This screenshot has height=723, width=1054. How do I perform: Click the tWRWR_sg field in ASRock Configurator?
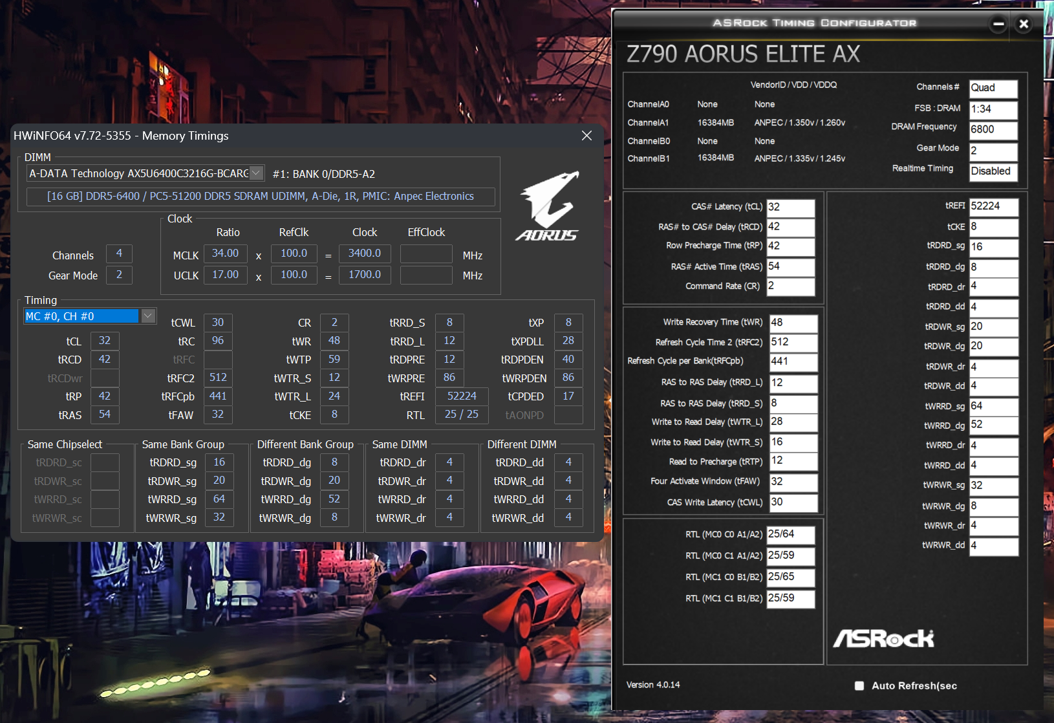click(994, 486)
